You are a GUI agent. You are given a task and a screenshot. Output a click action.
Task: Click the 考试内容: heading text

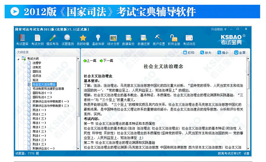point(92,119)
